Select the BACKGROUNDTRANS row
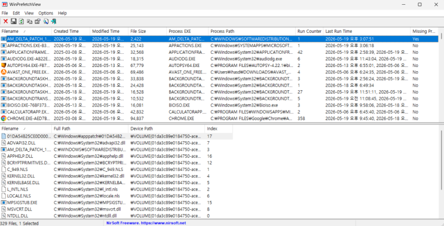This screenshot has width=444, height=226. coord(219,99)
